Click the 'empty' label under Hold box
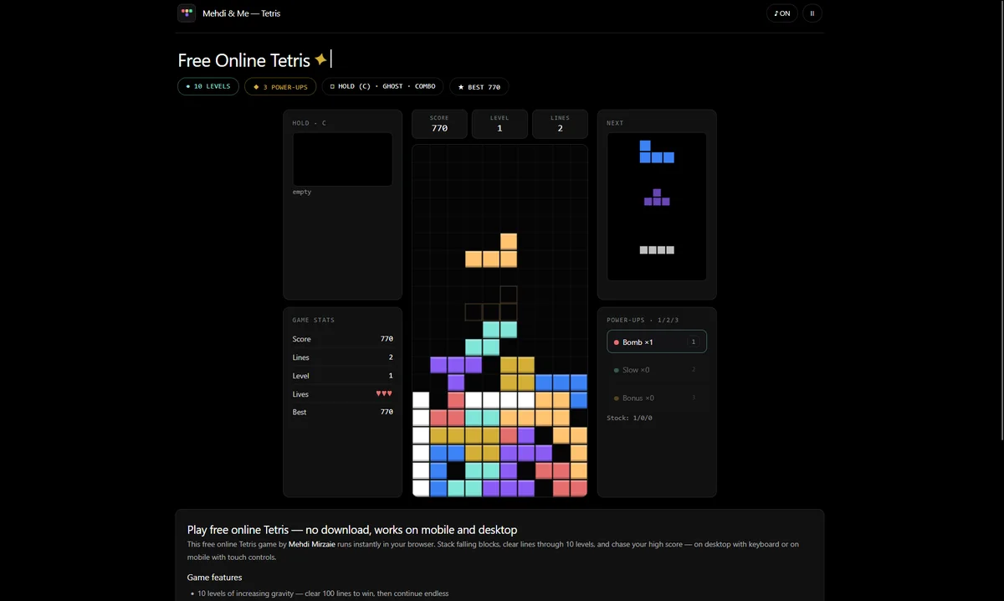The height and width of the screenshot is (601, 1004). pos(301,192)
